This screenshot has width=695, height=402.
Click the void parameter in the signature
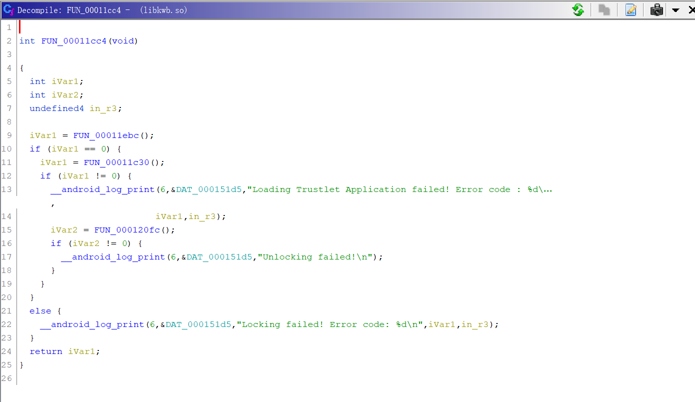(x=123, y=41)
